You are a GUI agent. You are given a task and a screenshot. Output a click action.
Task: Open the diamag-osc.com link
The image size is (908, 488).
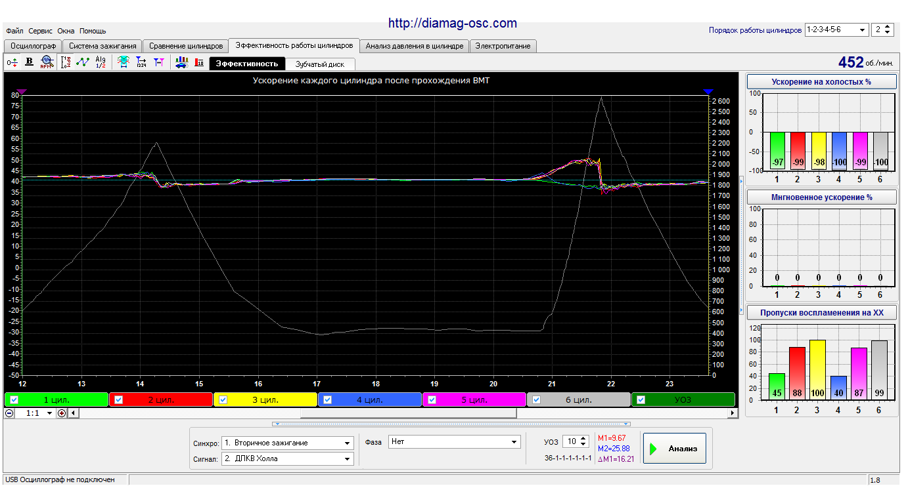click(x=453, y=23)
